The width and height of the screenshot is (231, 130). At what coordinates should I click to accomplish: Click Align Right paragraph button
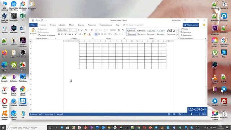102,34
